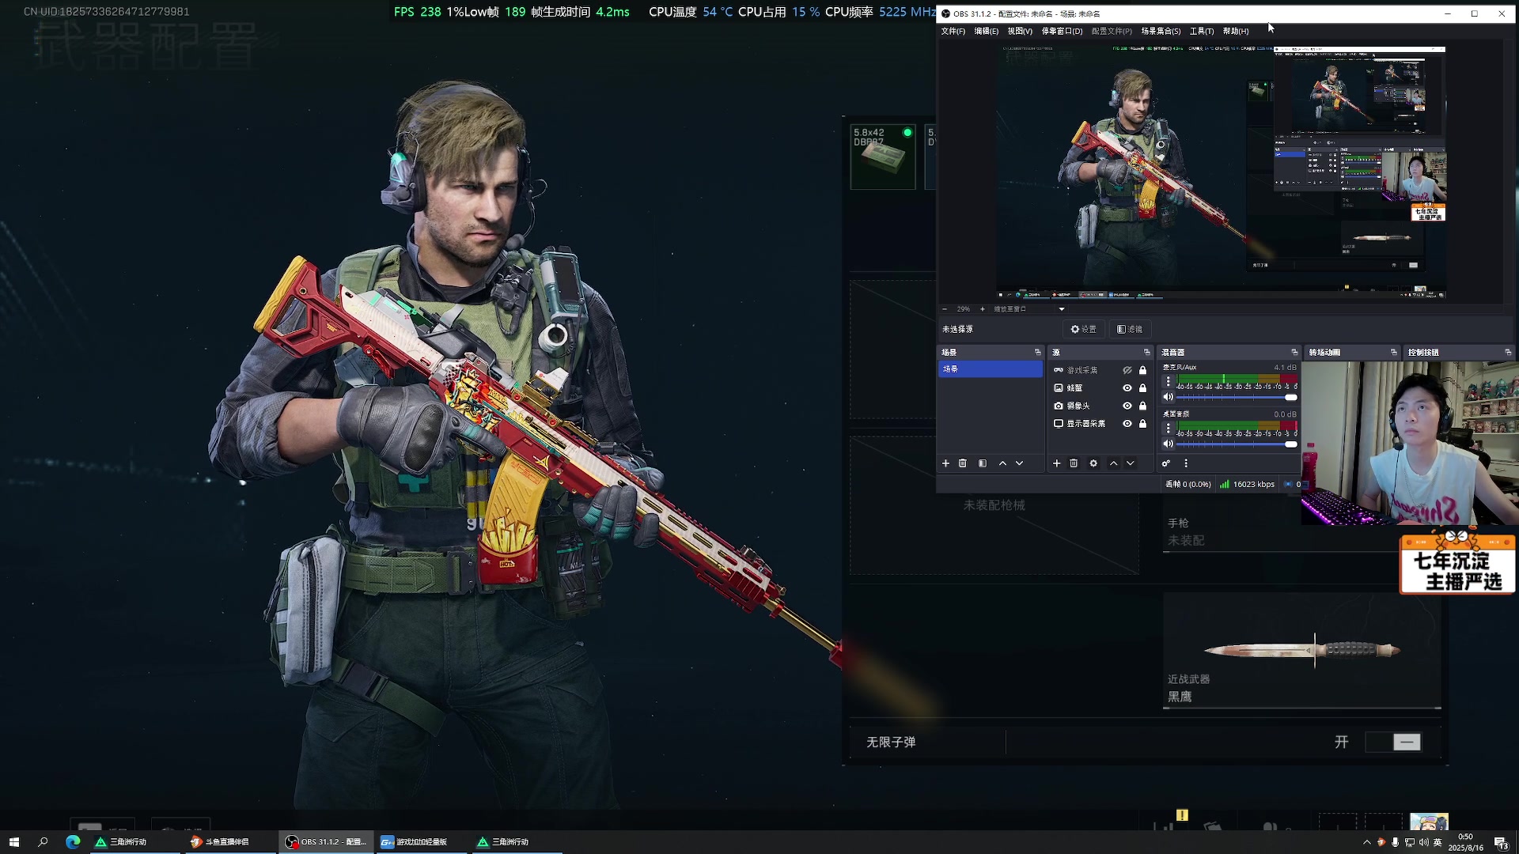Open source properties gear in the sources toolbar

click(x=1093, y=463)
